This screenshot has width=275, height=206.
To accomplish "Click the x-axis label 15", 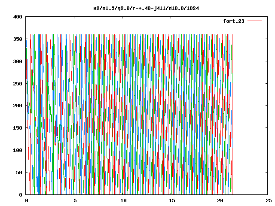I will 172,200.
